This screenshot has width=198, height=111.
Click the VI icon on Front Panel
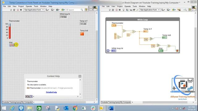[96, 8]
